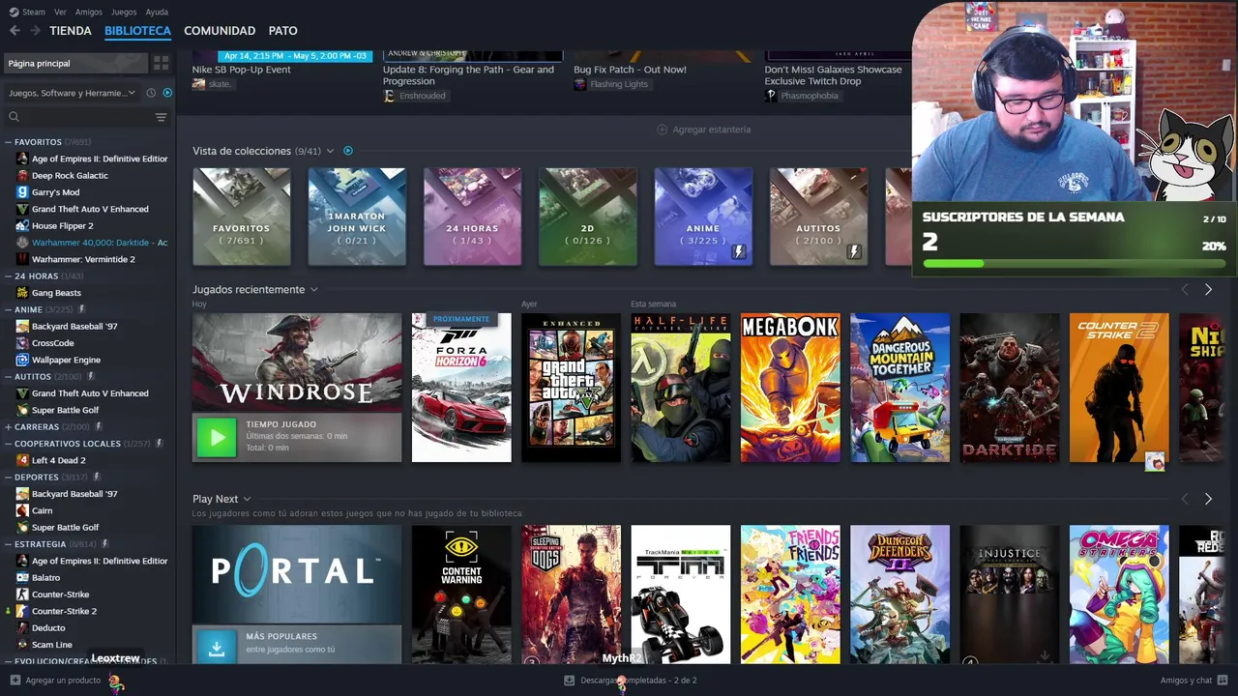The width and height of the screenshot is (1238, 696).
Task: Open Deep Rock Galactic in sidebar
Action: pyautogui.click(x=70, y=175)
